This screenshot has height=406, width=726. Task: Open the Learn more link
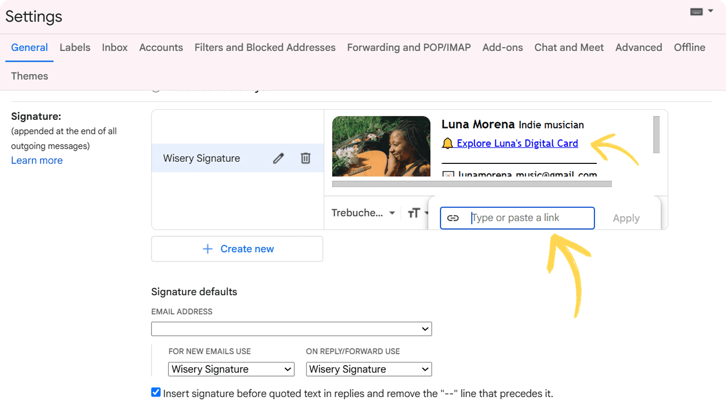(x=37, y=160)
